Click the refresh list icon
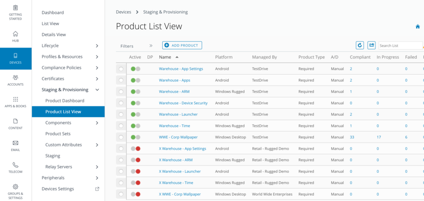 tap(360, 46)
